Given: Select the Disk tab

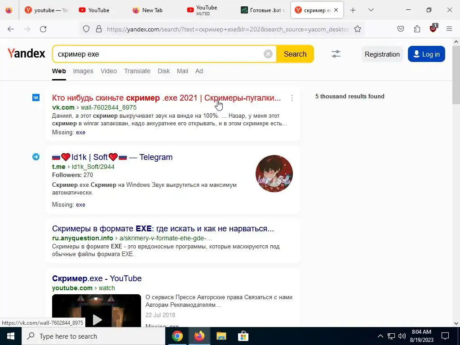Looking at the screenshot, I should click(x=164, y=71).
